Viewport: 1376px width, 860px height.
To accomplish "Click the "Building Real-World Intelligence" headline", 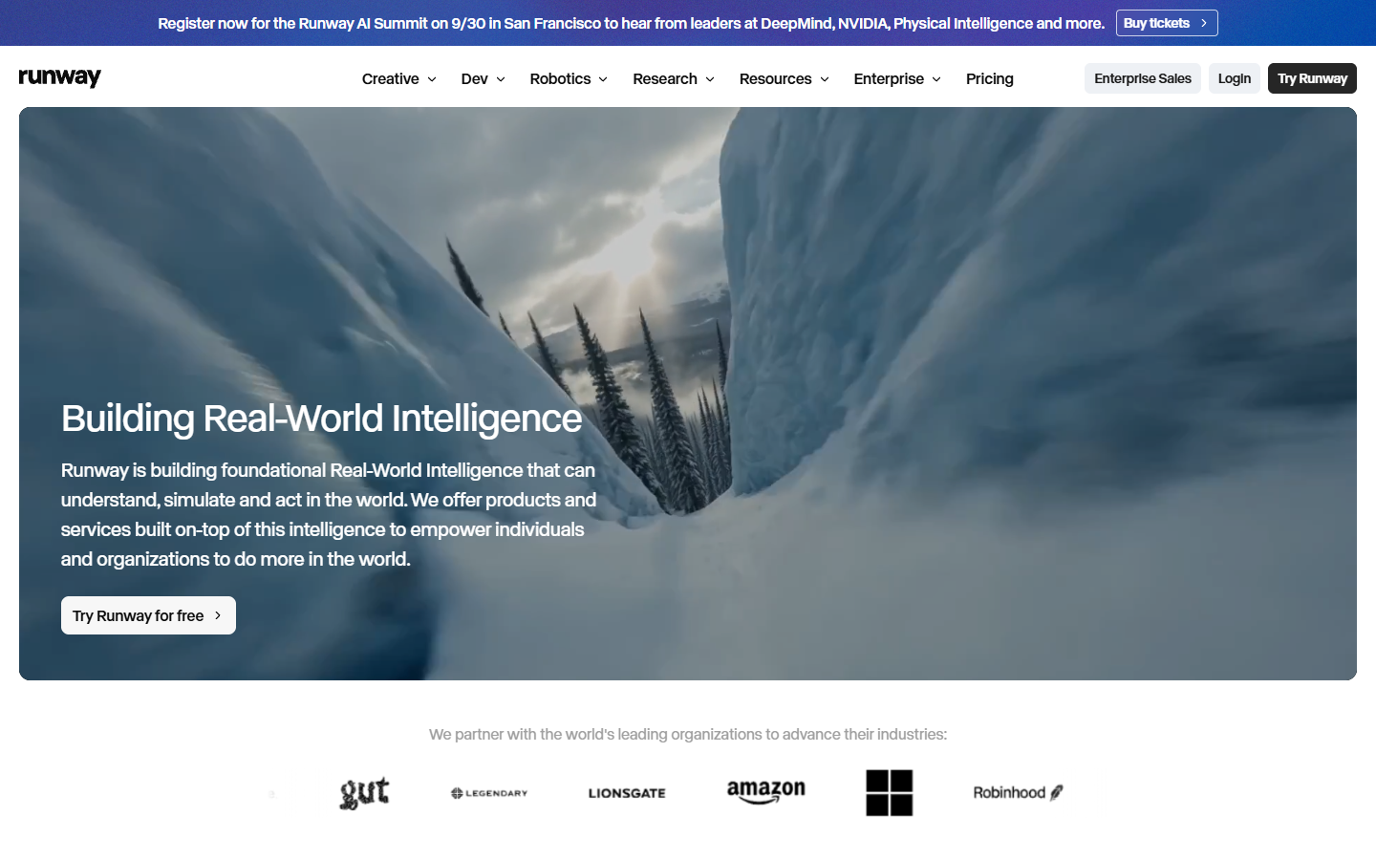I will (322, 419).
